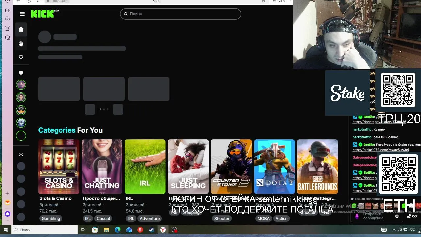Open the red Yandex icon on taskbar
The width and height of the screenshot is (421, 237).
pyautogui.click(x=140, y=230)
